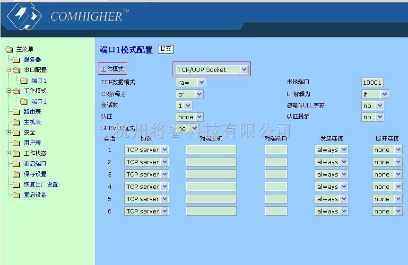This screenshot has height=265, width=408.
Task: Click the 主机表 folder icon
Action: click(x=17, y=122)
